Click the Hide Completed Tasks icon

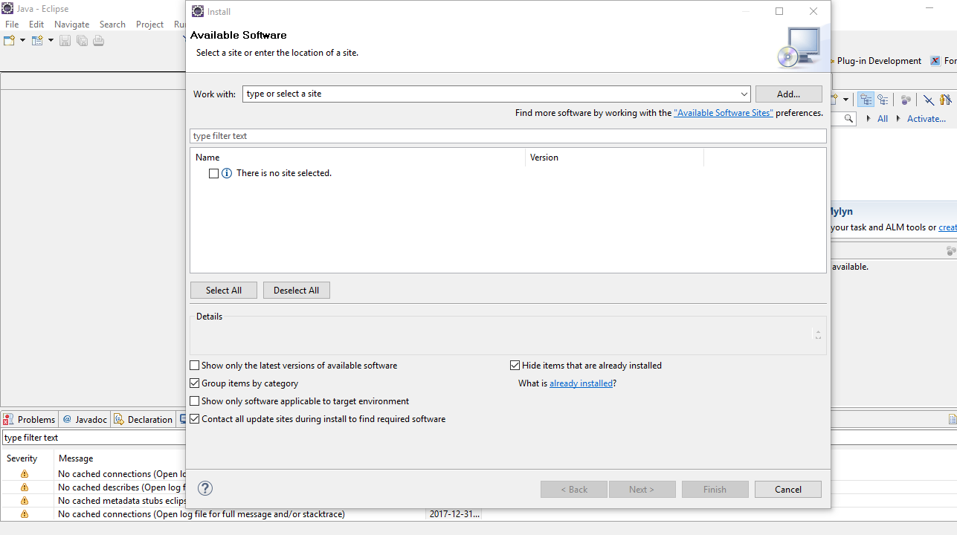point(929,100)
